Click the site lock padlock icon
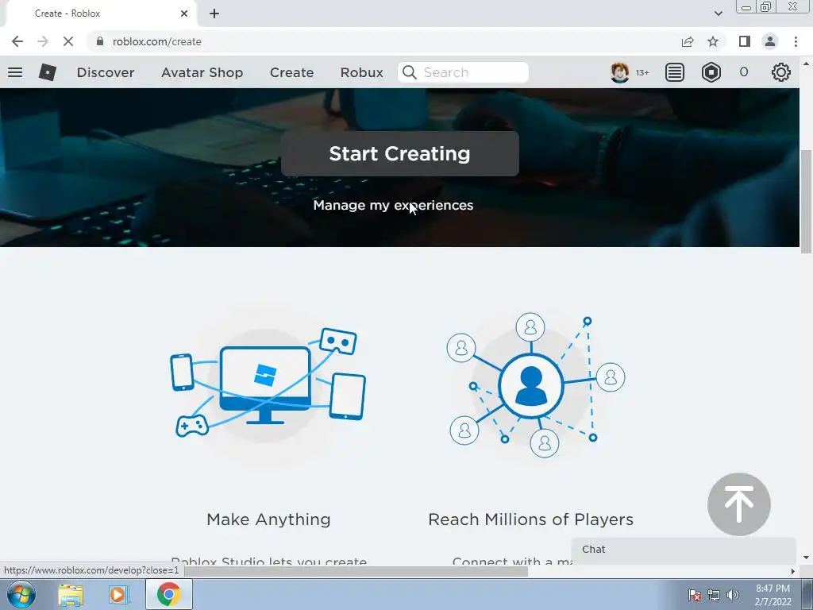This screenshot has width=813, height=610. tap(100, 41)
